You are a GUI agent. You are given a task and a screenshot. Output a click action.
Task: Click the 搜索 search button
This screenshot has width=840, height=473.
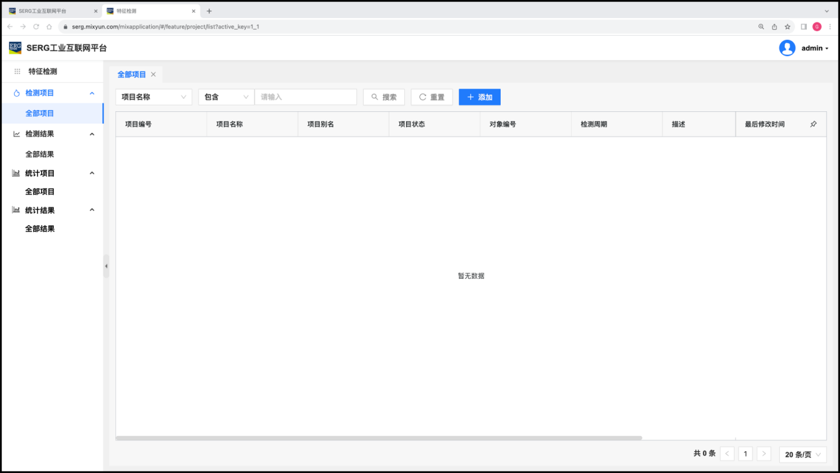click(x=384, y=97)
